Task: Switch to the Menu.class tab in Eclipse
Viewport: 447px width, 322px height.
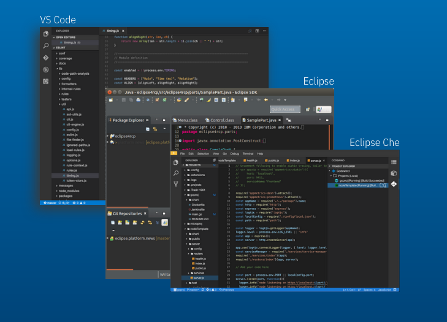Action: pyautogui.click(x=185, y=120)
